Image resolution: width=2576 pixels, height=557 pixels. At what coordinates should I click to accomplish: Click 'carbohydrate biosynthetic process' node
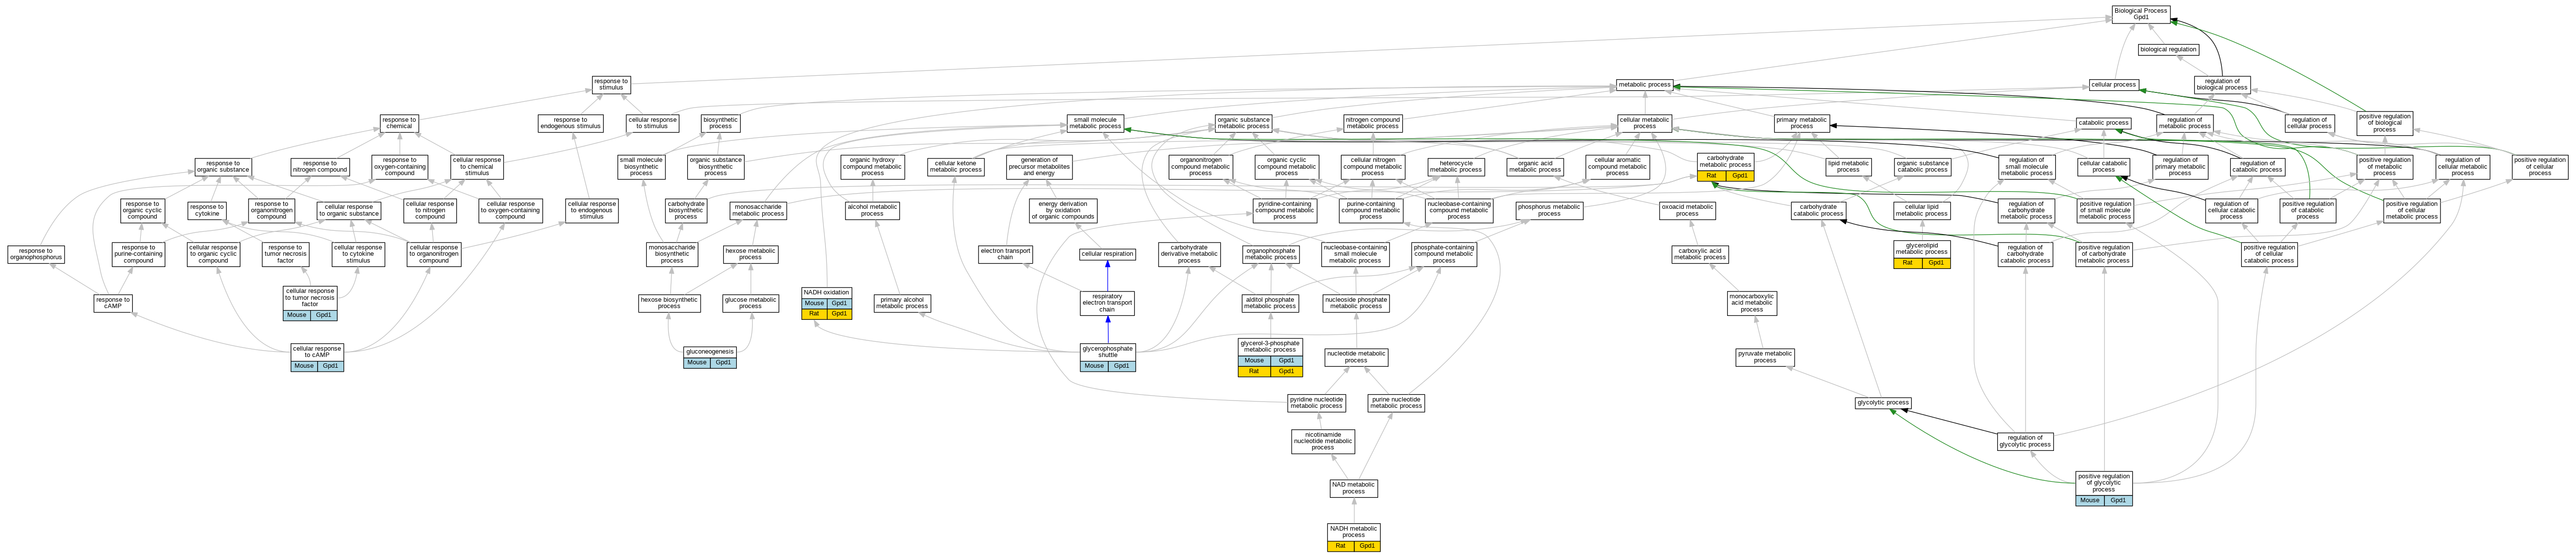[686, 210]
